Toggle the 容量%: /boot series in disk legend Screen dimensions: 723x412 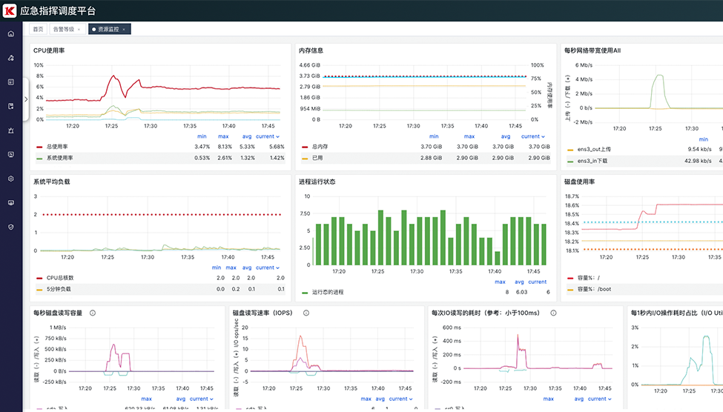tap(595, 289)
